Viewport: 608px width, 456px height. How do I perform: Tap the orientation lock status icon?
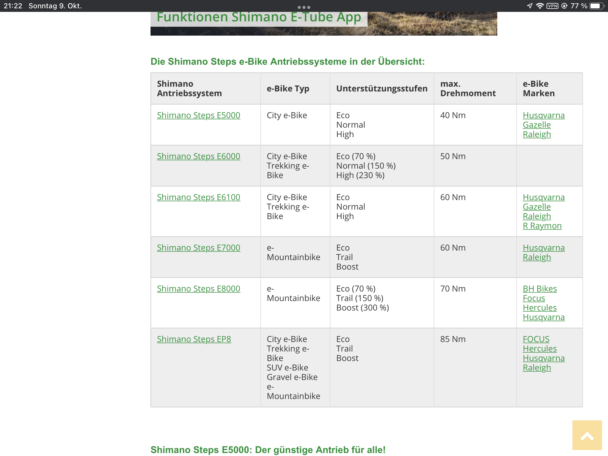(564, 6)
